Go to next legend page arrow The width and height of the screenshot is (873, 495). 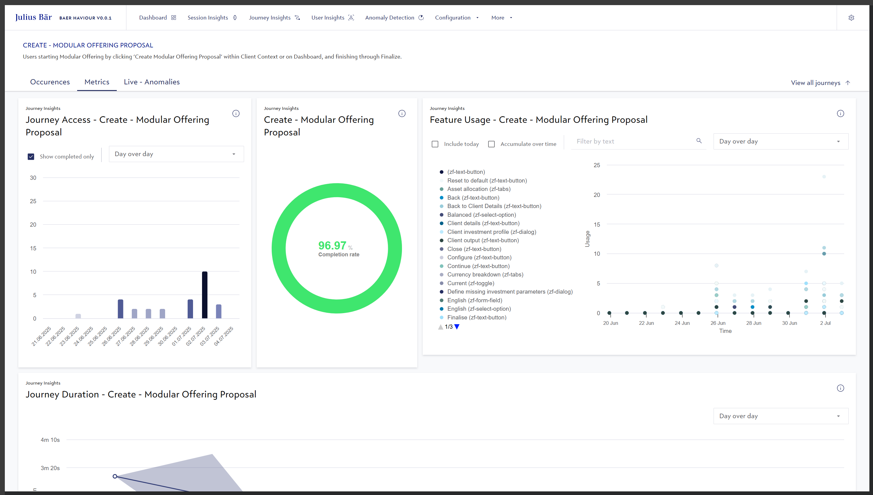(x=457, y=327)
